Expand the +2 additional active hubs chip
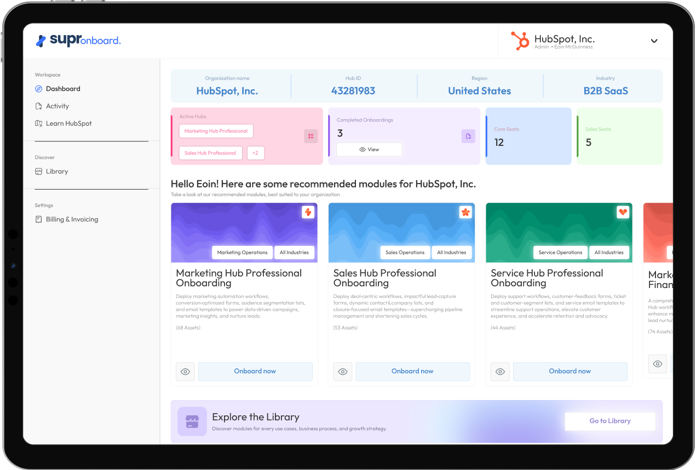 click(x=256, y=153)
